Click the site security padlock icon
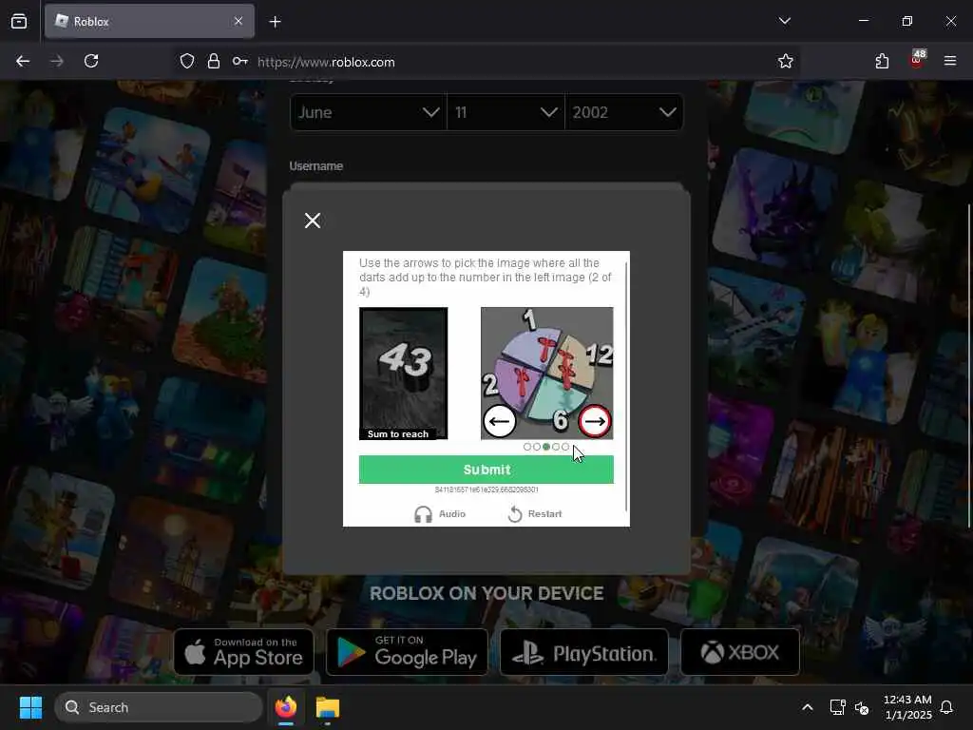The height and width of the screenshot is (730, 973). pos(214,62)
